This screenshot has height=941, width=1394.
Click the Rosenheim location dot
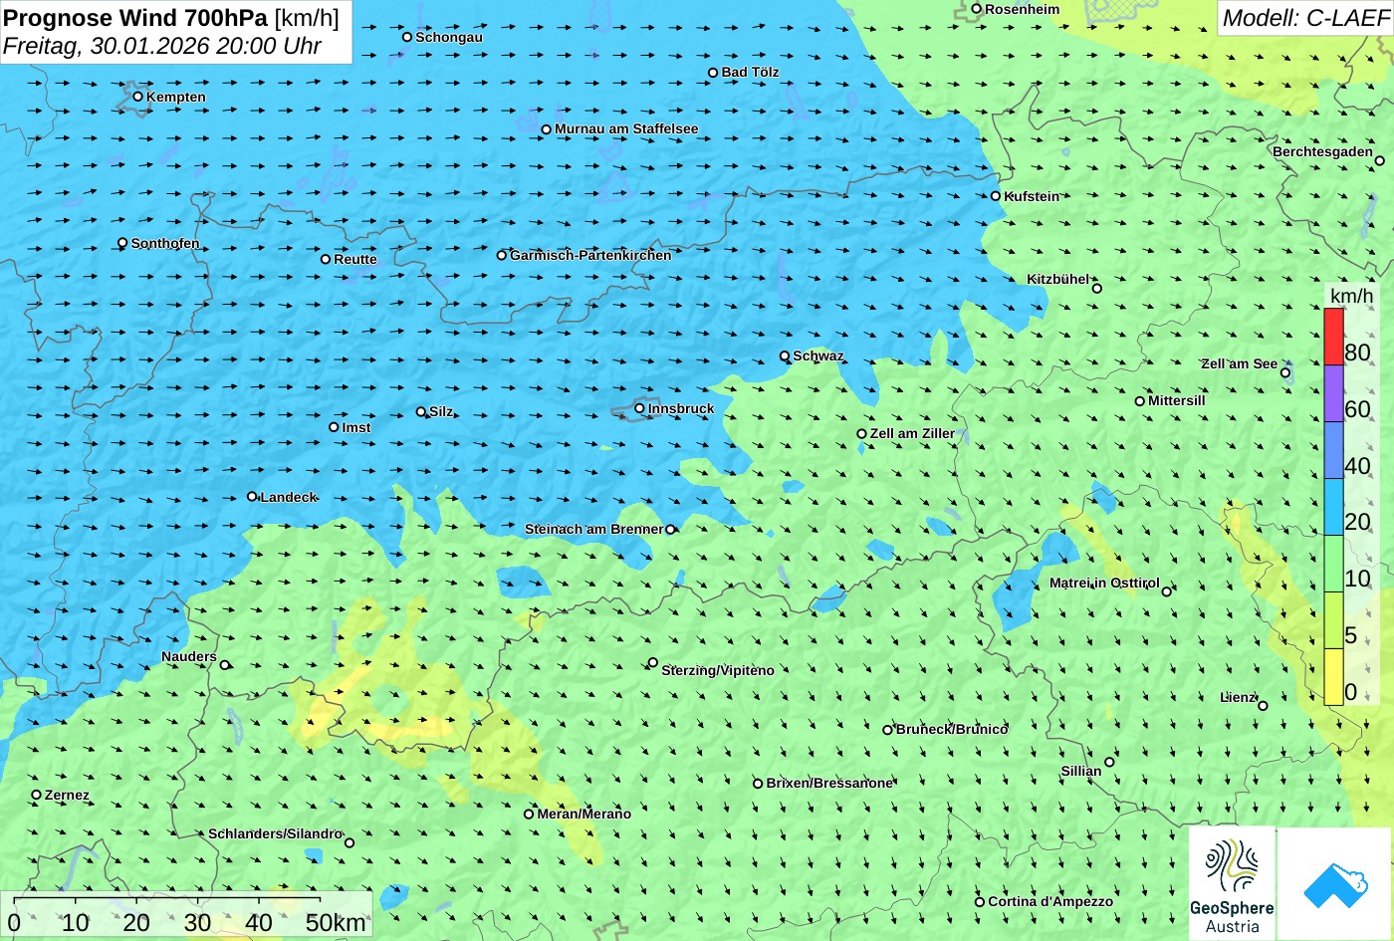pyautogui.click(x=977, y=9)
